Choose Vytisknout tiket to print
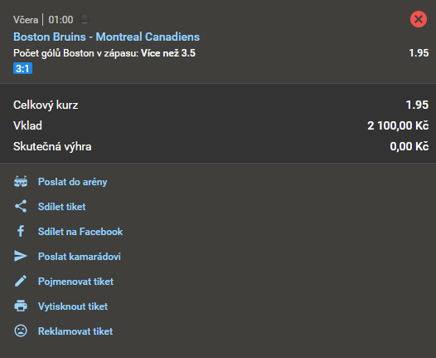Image resolution: width=436 pixels, height=358 pixels. pos(73,307)
